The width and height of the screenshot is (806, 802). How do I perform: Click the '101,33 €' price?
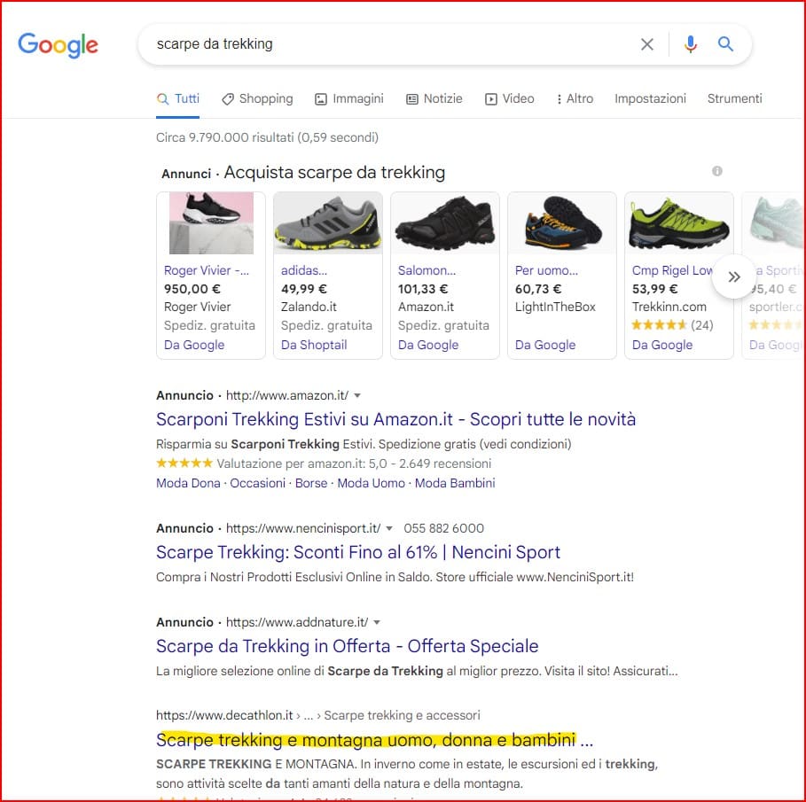tap(423, 289)
